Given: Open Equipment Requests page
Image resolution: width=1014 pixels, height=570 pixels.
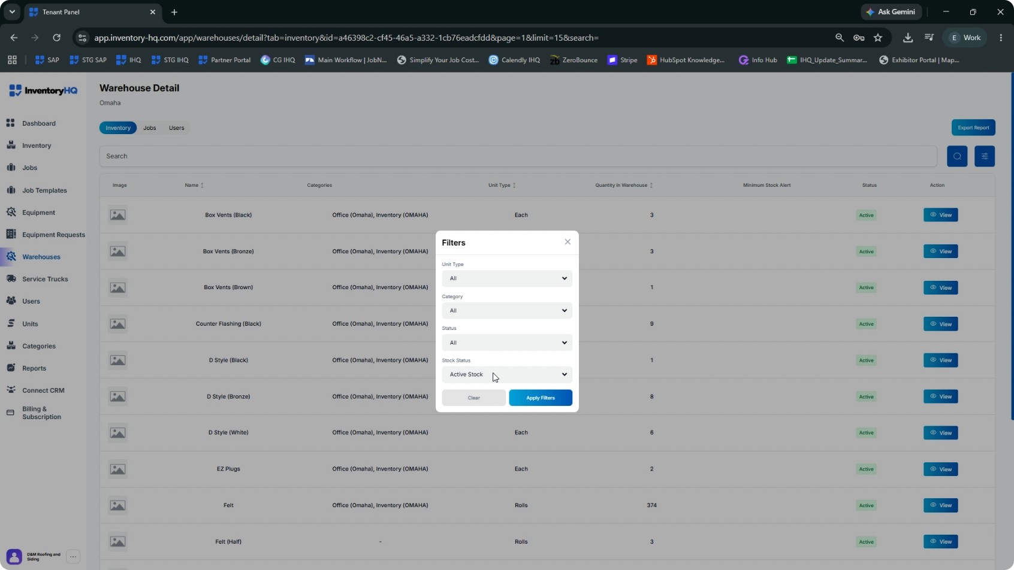Looking at the screenshot, I should (53, 235).
